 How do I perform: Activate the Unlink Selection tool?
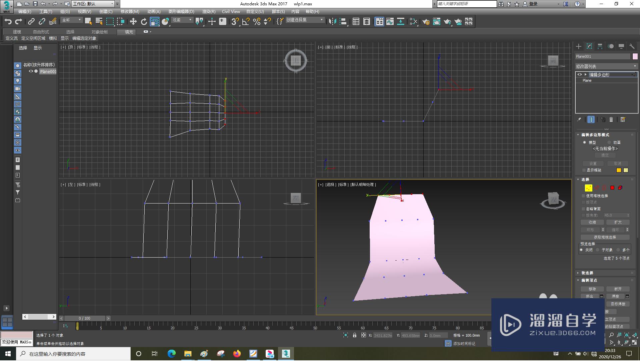click(x=42, y=22)
